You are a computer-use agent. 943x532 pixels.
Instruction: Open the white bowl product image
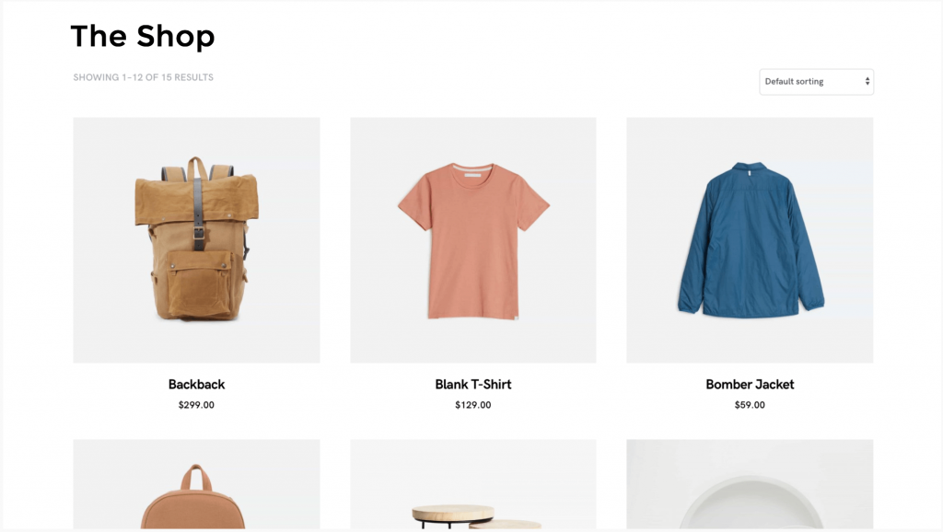point(750,484)
